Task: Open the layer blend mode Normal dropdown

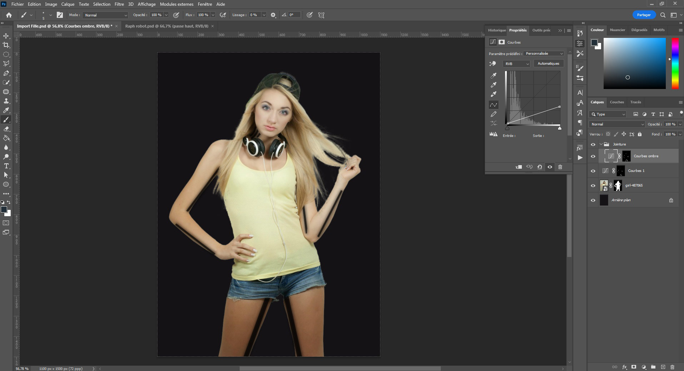Action: click(617, 124)
